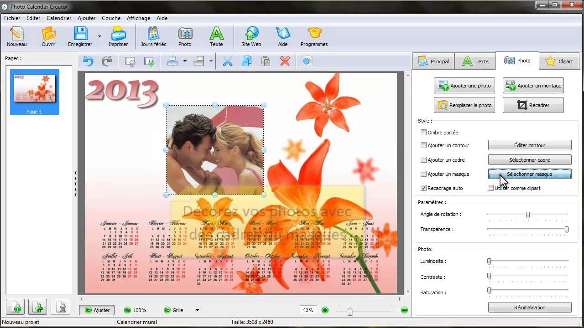This screenshot has width=584, height=328.
Task: Click the 43% zoom field
Action: 308,310
